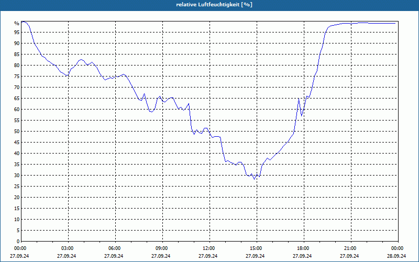Select the '27.09.24' date under 09:00
The height and width of the screenshot is (262, 419).
(161, 256)
